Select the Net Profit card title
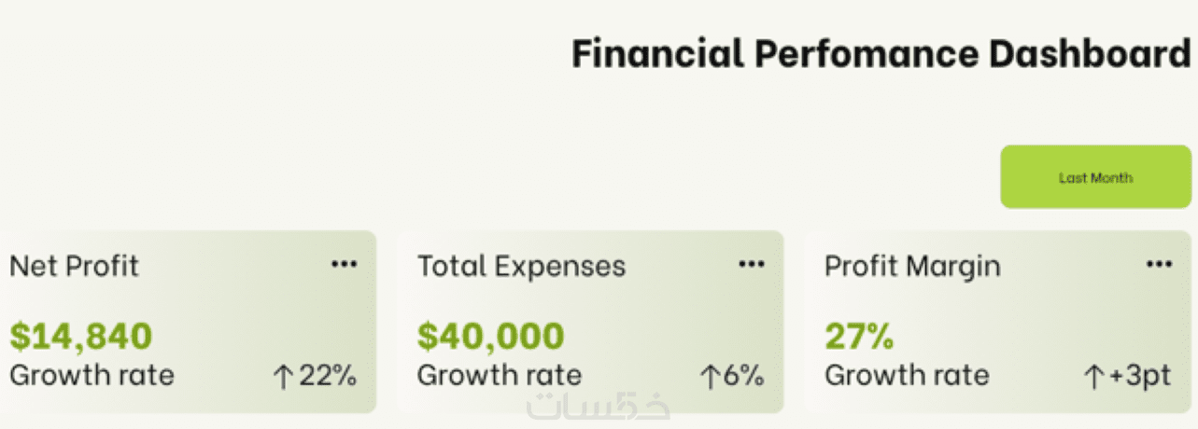 click(74, 267)
